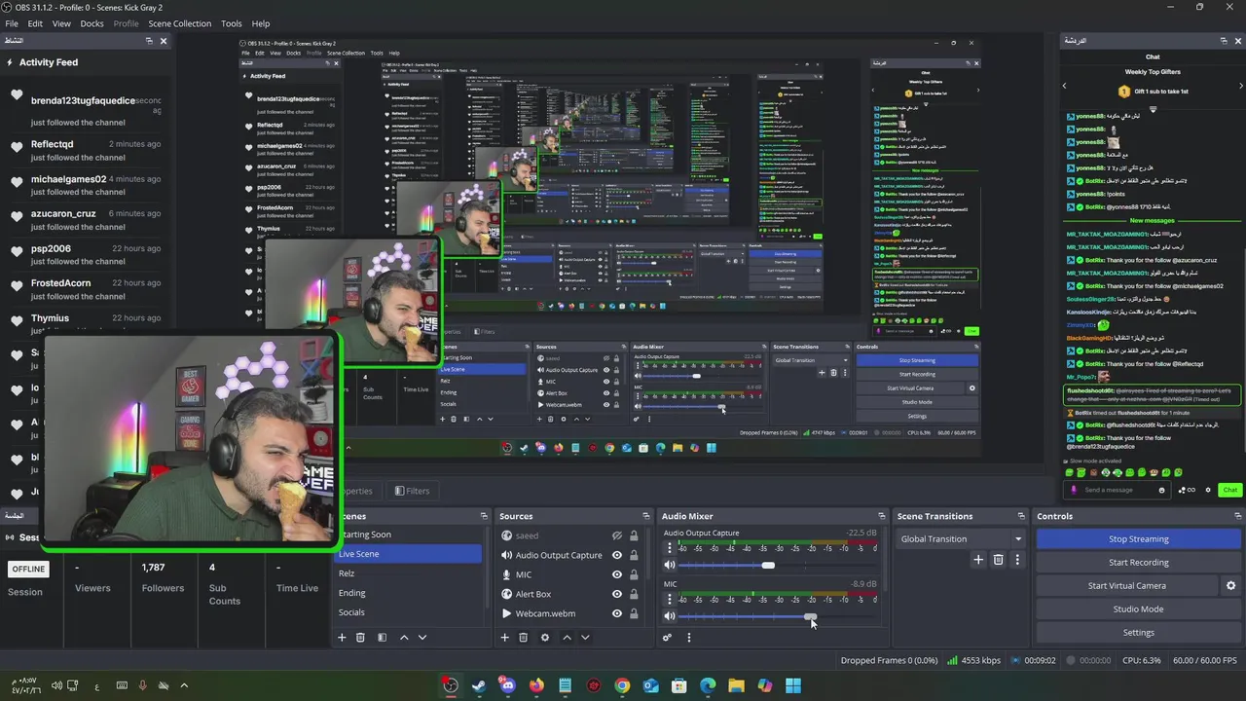The image size is (1246, 701).
Task: Open the Edit menu
Action: (35, 23)
